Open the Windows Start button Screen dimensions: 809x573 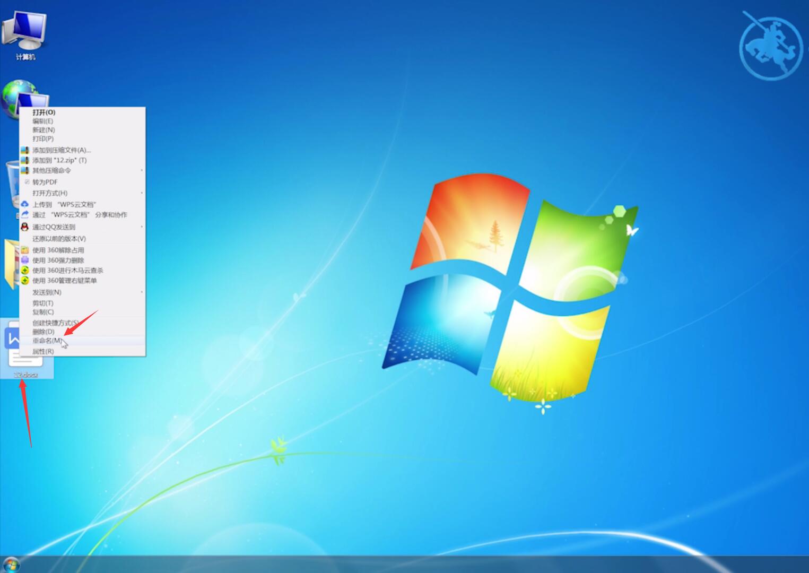[x=11, y=564]
